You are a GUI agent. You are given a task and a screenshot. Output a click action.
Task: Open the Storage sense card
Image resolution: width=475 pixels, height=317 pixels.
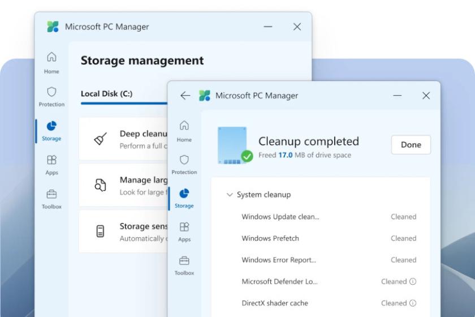123,231
